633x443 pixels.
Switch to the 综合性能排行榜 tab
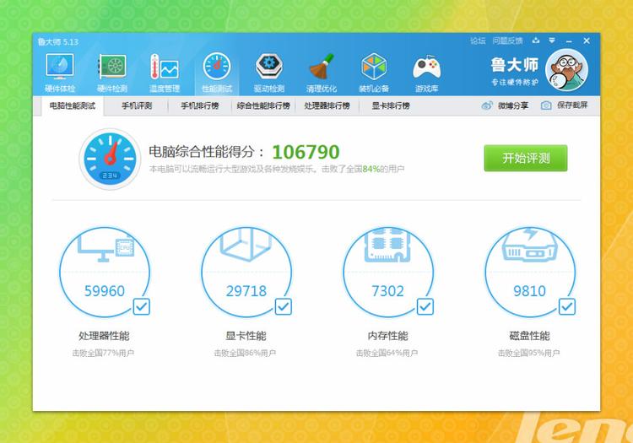[263, 105]
